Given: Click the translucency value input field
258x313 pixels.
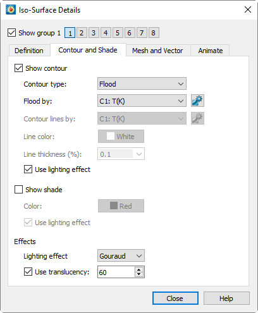Looking at the screenshot, I should tap(116, 272).
